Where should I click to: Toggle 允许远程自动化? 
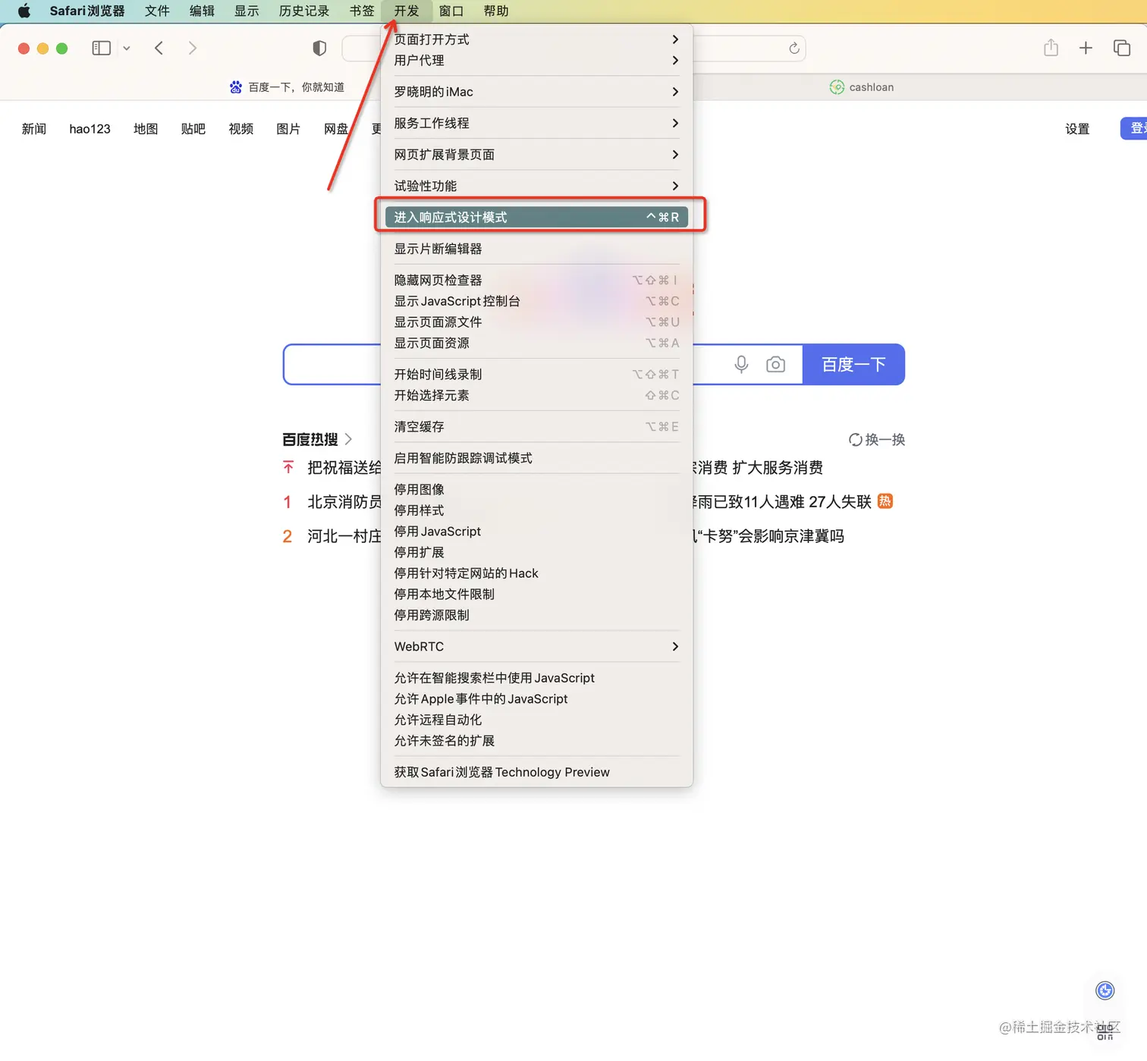click(536, 720)
